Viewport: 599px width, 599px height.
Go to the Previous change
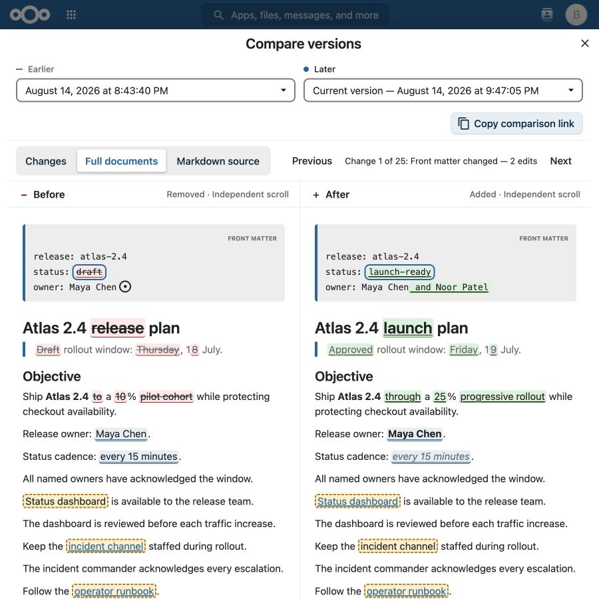(x=311, y=161)
